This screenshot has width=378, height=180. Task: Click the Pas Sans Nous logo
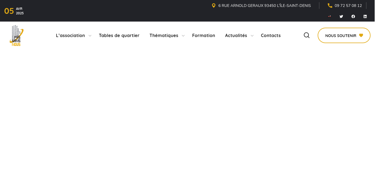(x=17, y=36)
